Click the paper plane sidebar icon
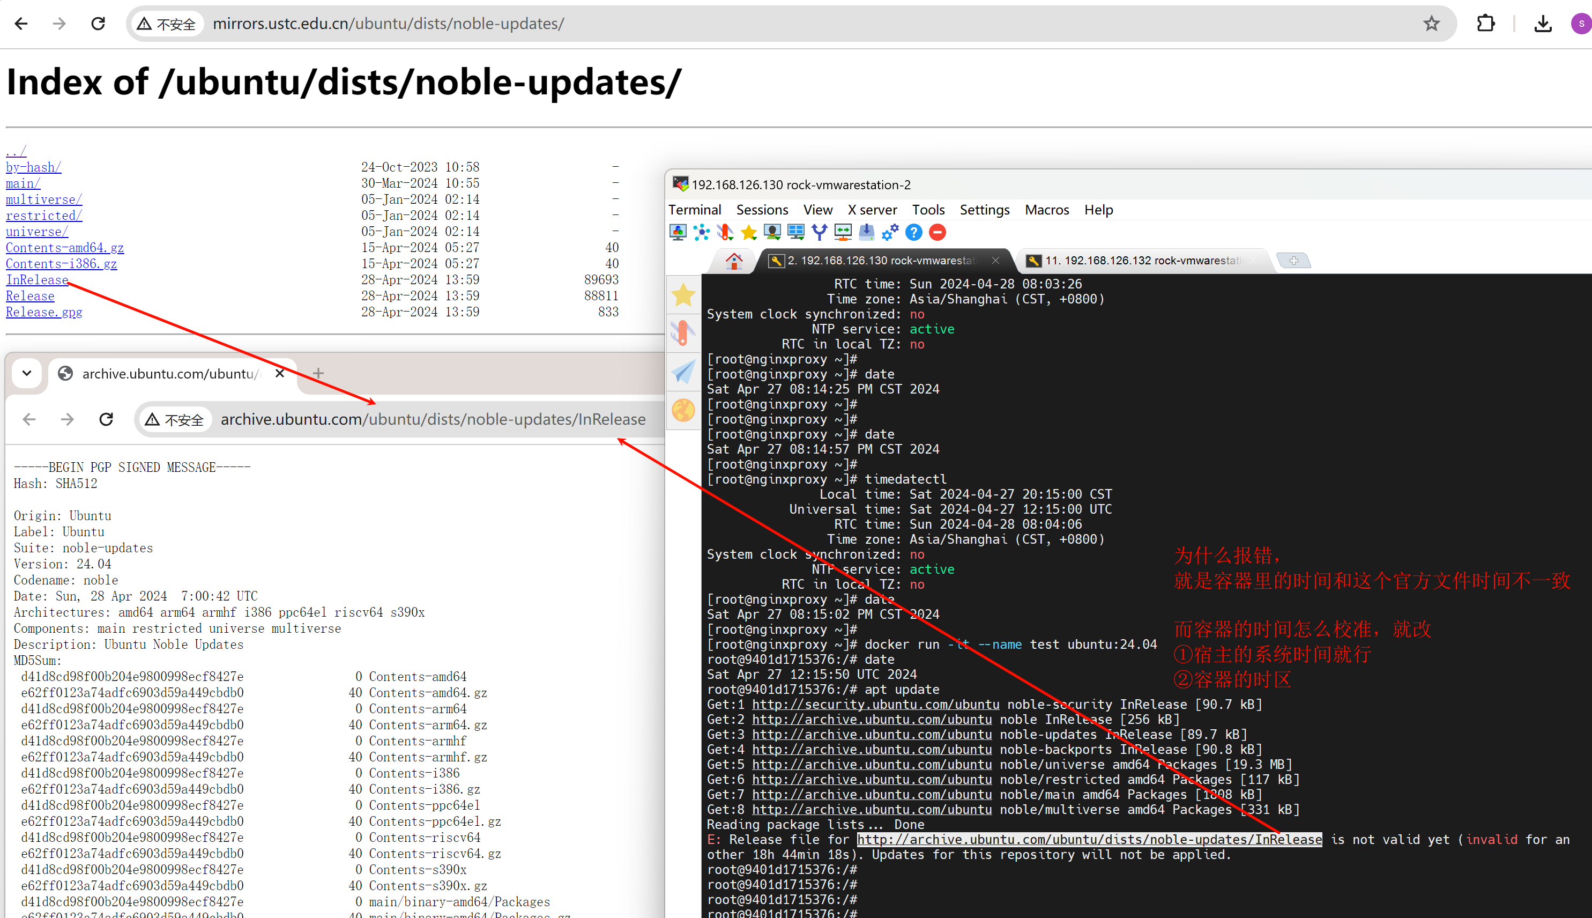 coord(683,372)
